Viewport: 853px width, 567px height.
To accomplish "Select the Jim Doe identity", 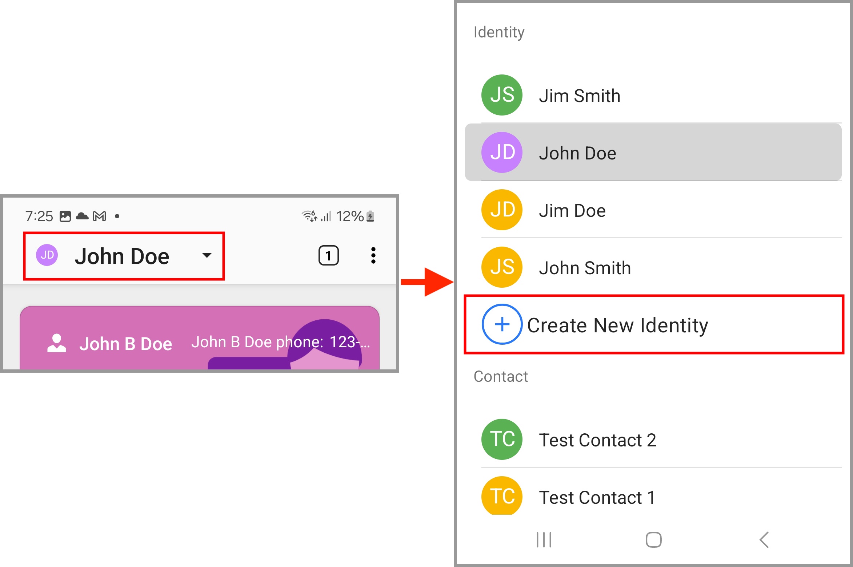I will 572,210.
